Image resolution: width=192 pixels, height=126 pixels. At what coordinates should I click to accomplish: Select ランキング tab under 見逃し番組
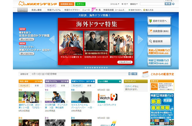[24, 86]
